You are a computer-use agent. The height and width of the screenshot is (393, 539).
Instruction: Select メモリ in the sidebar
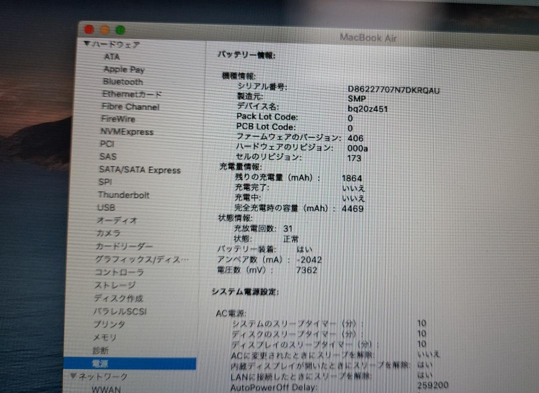(104, 337)
